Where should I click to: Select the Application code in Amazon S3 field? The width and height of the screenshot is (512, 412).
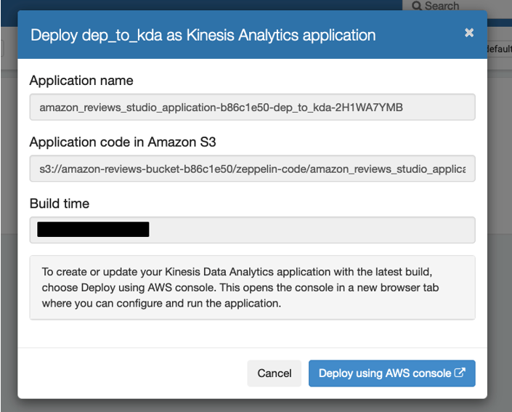pyautogui.click(x=252, y=169)
